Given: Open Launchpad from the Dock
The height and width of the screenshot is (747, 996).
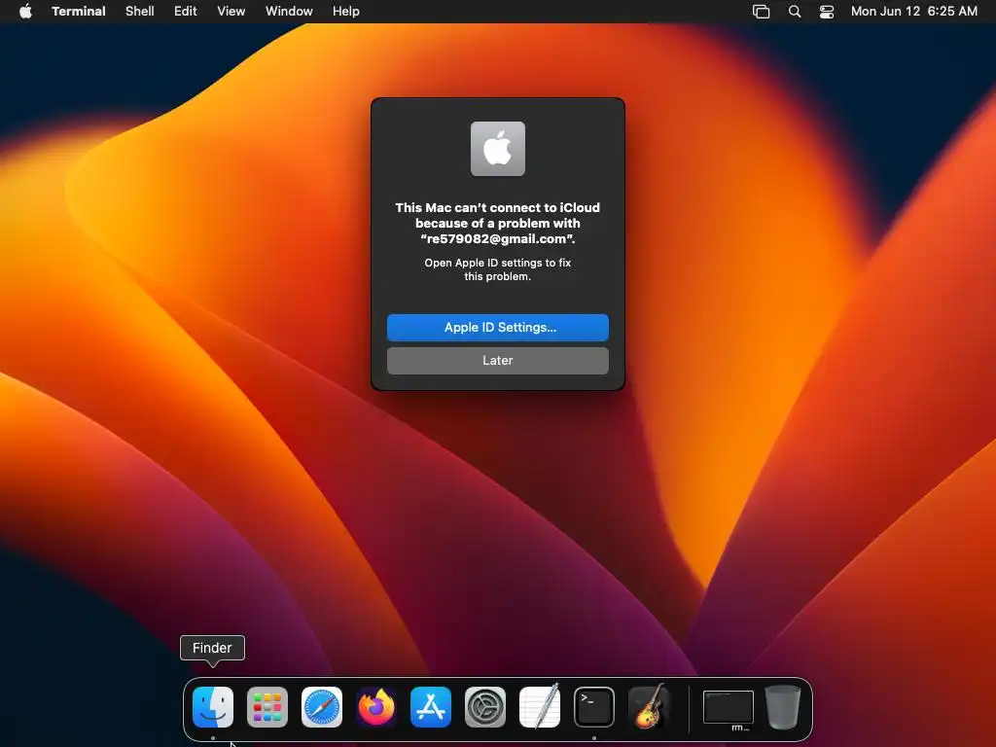Looking at the screenshot, I should pyautogui.click(x=267, y=707).
